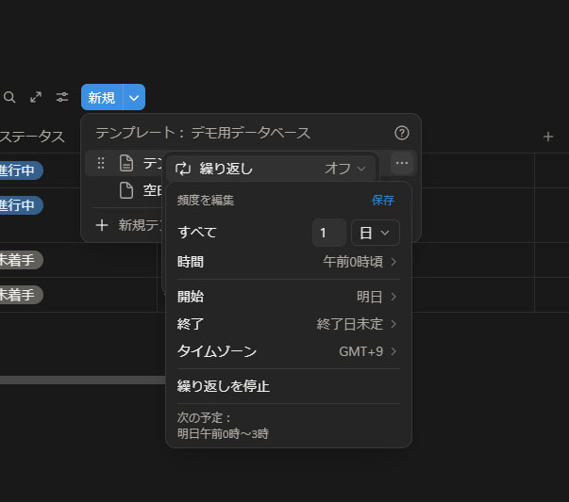Image resolution: width=569 pixels, height=502 pixels.
Task: Click the horizontal scrollbar below the table
Action: (80, 380)
